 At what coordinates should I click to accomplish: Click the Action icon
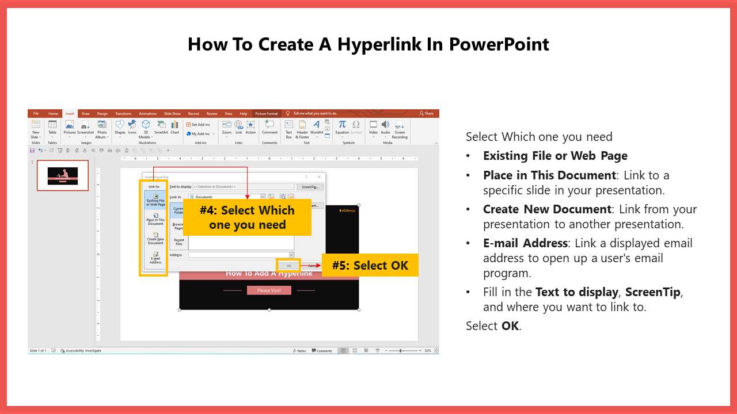250,125
